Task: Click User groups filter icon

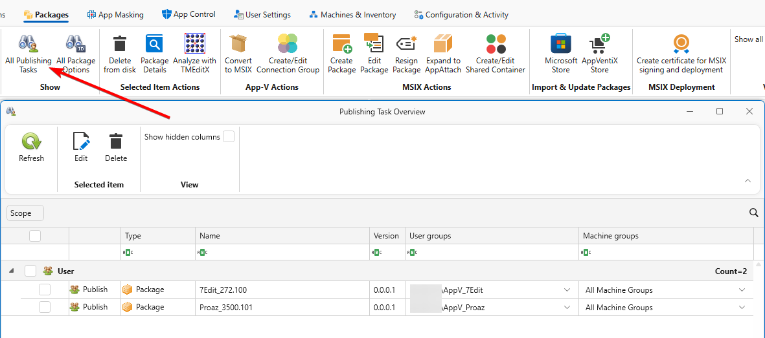Action: 412,252
